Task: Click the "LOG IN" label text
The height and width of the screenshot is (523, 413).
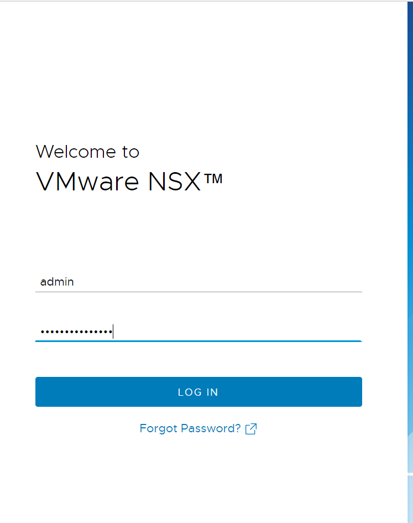Action: [x=198, y=392]
